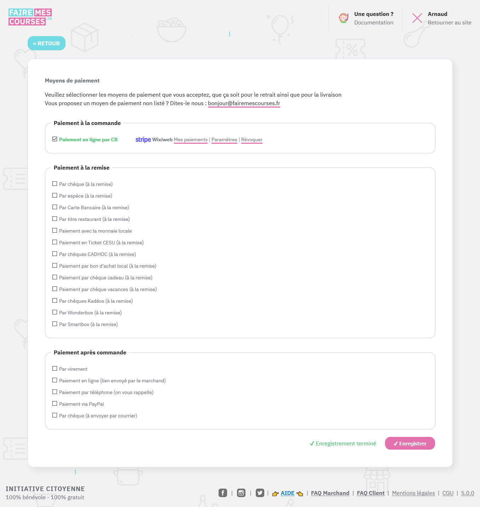Screen dimensions: 480x507
Task: Click the pointing hand icon left of AIDE
Action: (x=275, y=494)
